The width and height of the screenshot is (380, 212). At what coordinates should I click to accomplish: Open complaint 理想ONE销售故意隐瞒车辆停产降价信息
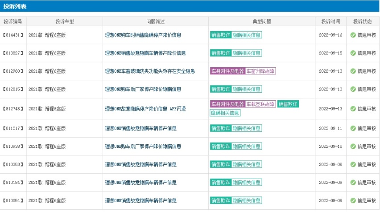coord(145,53)
